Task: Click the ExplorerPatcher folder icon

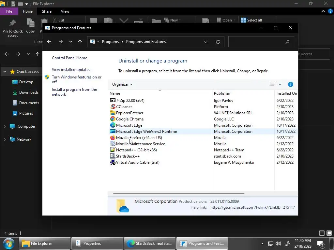Action: click(x=113, y=113)
